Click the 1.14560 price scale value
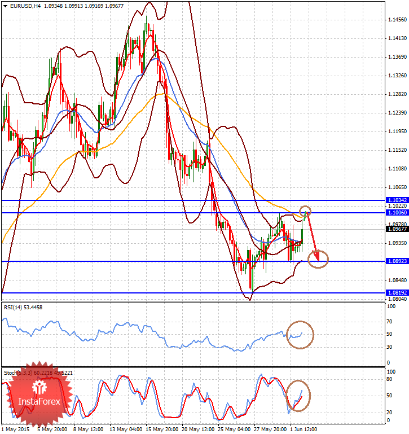The height and width of the screenshot is (434, 409). (397, 20)
